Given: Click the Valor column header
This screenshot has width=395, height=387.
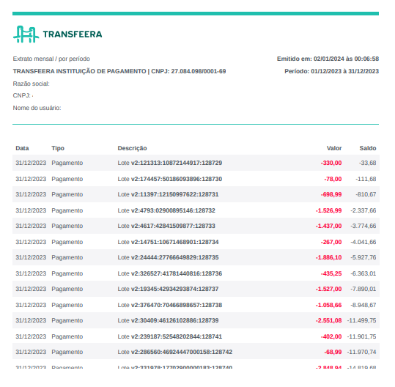Looking at the screenshot, I should point(334,148).
